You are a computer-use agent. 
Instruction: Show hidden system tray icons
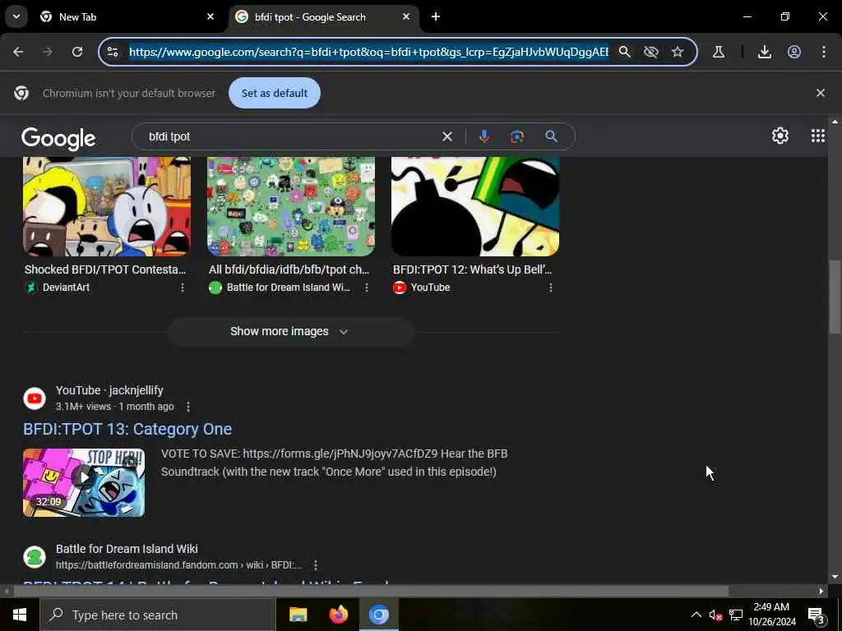pos(696,615)
